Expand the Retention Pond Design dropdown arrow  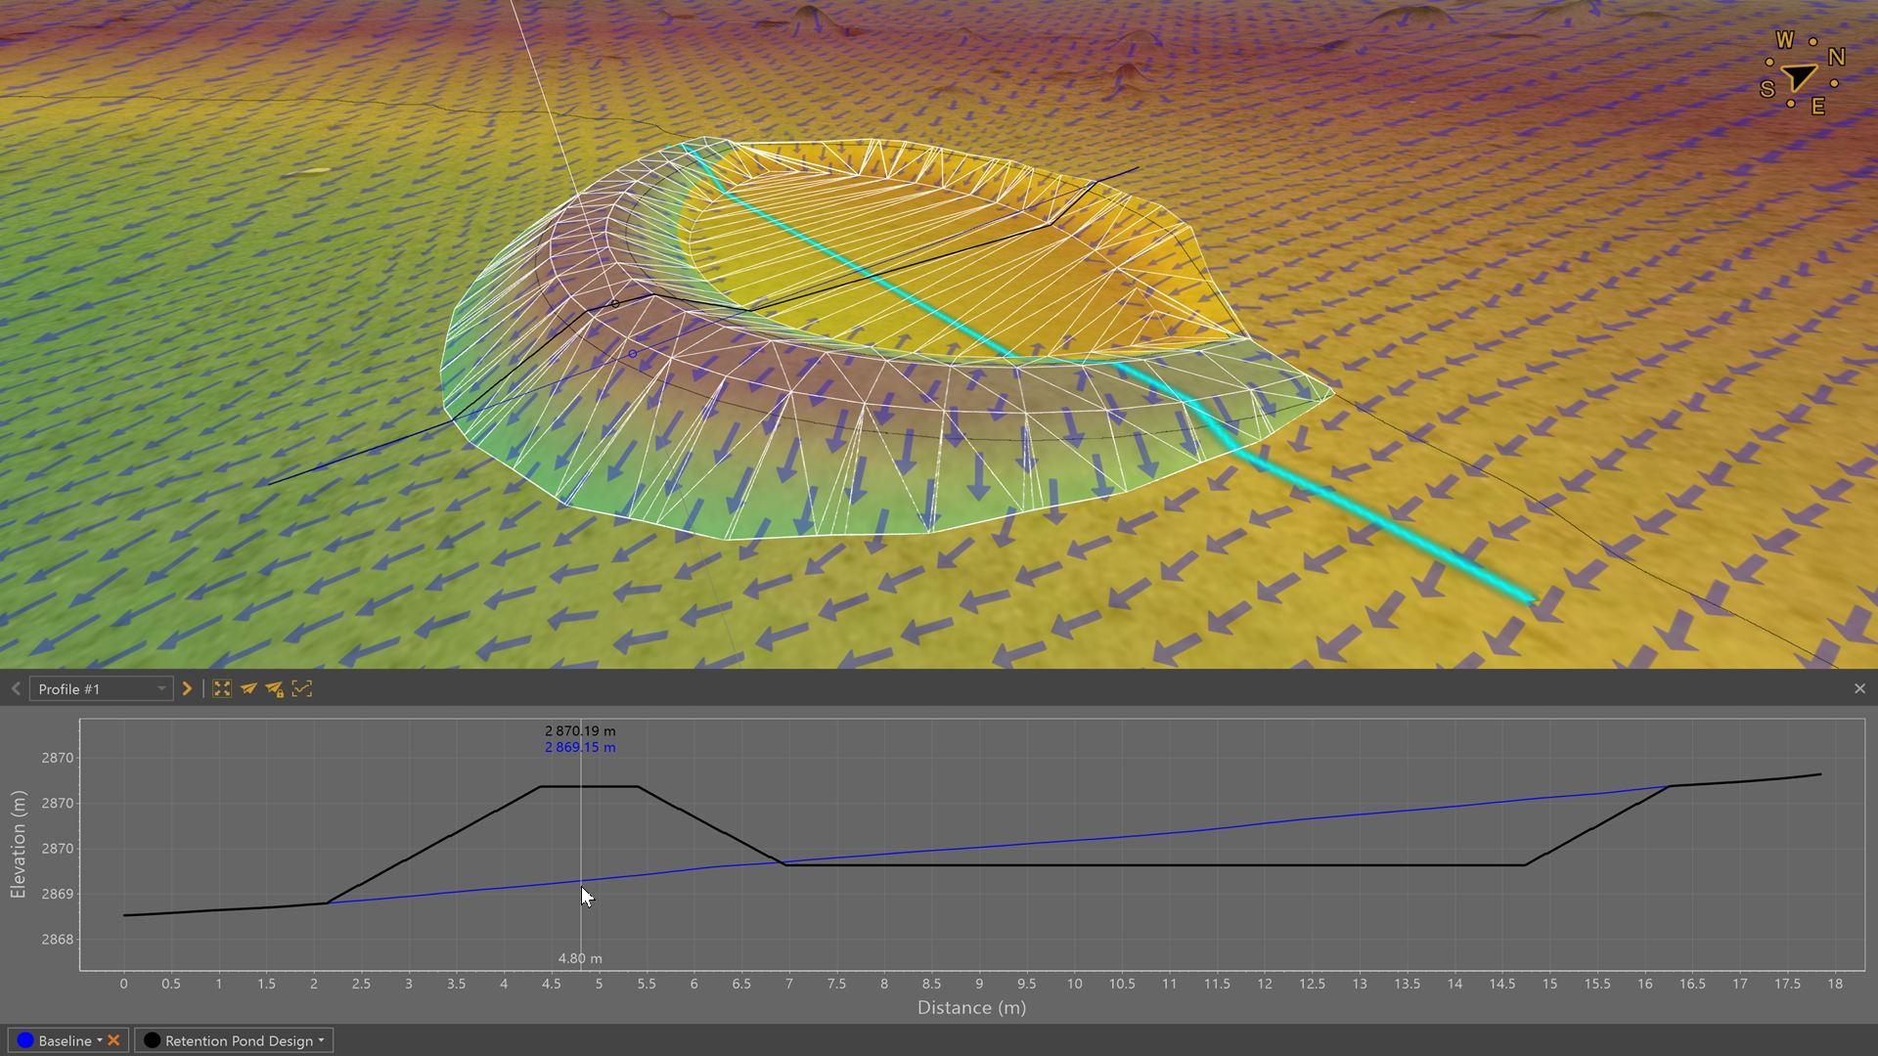click(x=321, y=1040)
